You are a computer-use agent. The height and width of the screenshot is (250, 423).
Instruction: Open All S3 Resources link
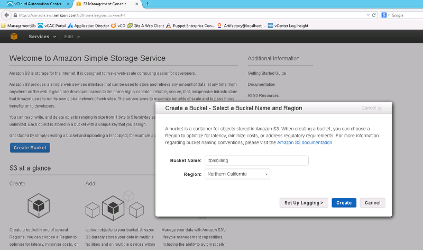(x=263, y=95)
